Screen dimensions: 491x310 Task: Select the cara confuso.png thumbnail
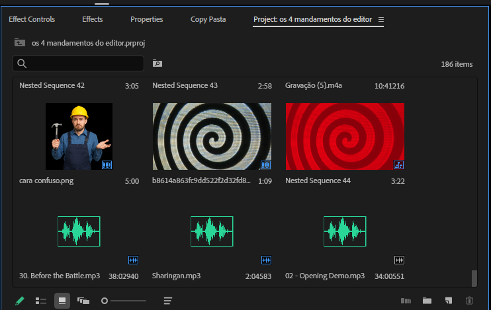[79, 136]
